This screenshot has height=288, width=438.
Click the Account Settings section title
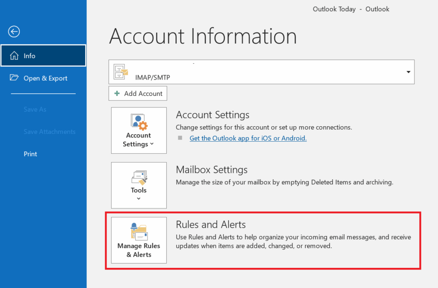pyautogui.click(x=213, y=115)
